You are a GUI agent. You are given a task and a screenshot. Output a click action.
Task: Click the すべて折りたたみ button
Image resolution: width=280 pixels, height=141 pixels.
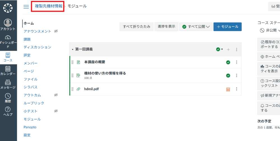click(x=136, y=27)
